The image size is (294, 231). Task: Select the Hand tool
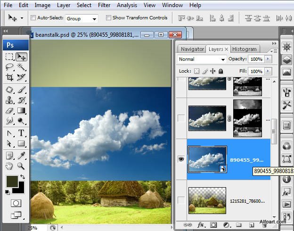(x=9, y=165)
